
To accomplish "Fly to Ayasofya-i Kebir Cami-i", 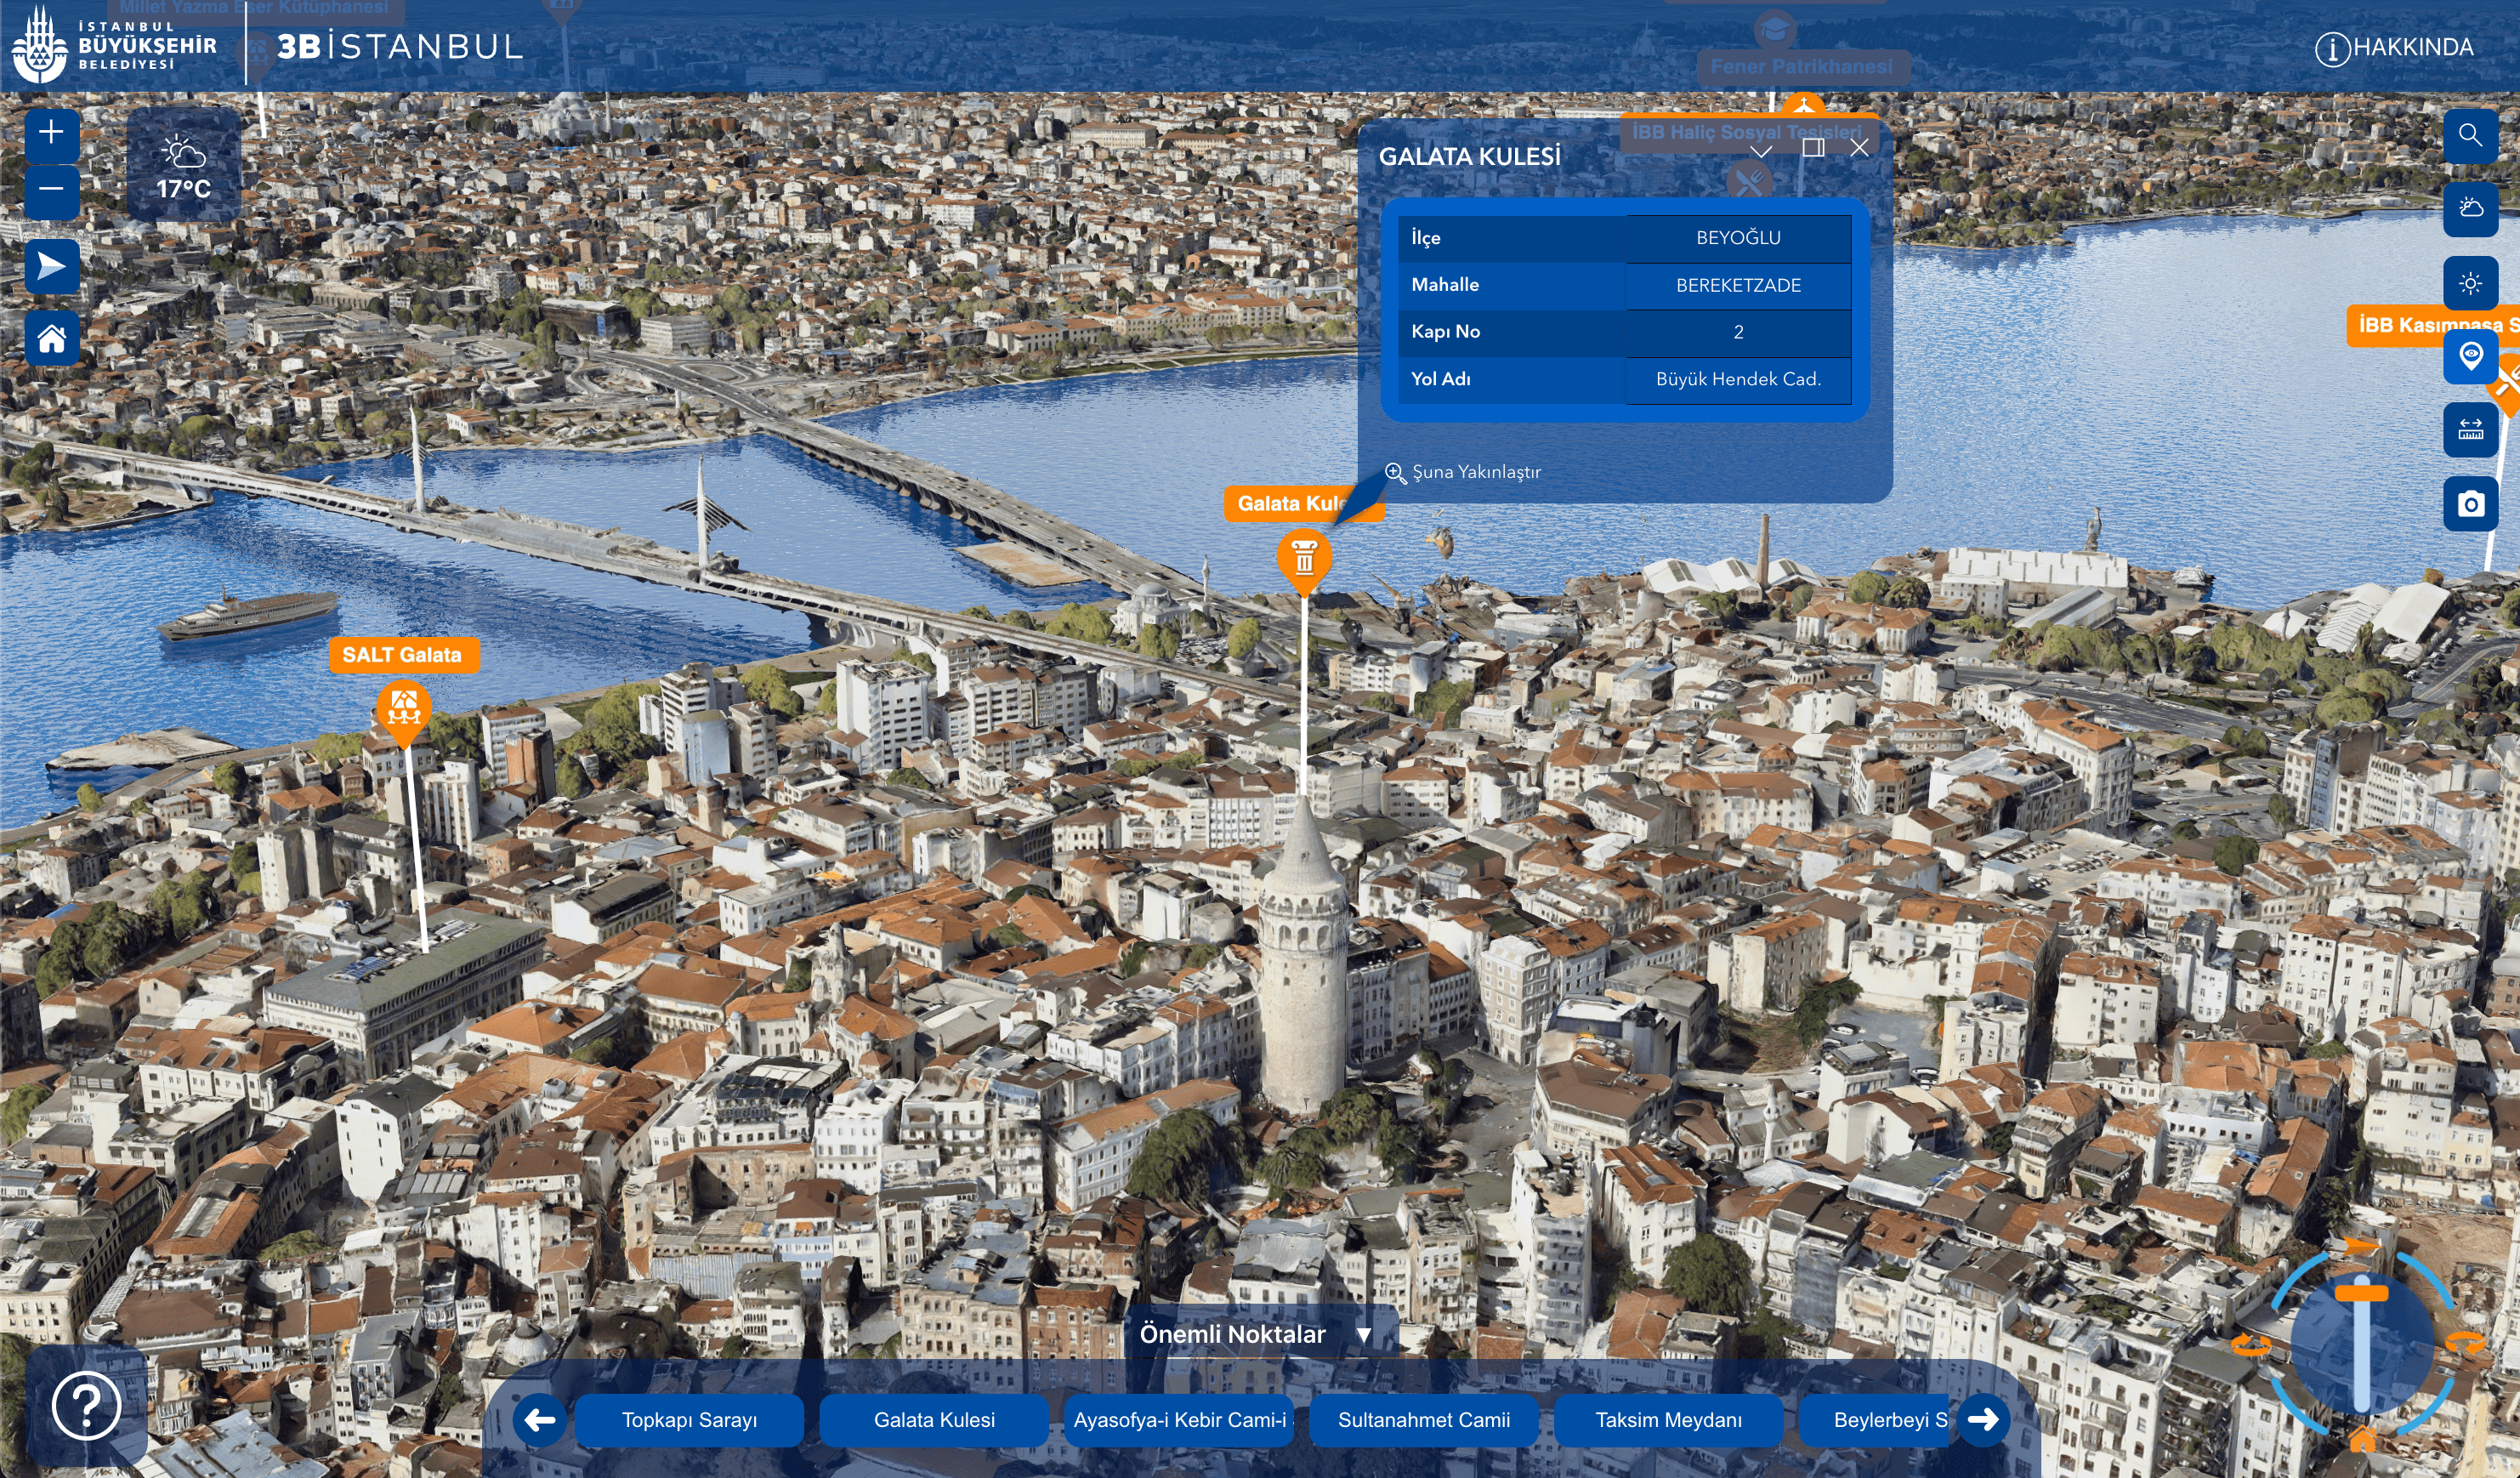I will coord(1179,1420).
